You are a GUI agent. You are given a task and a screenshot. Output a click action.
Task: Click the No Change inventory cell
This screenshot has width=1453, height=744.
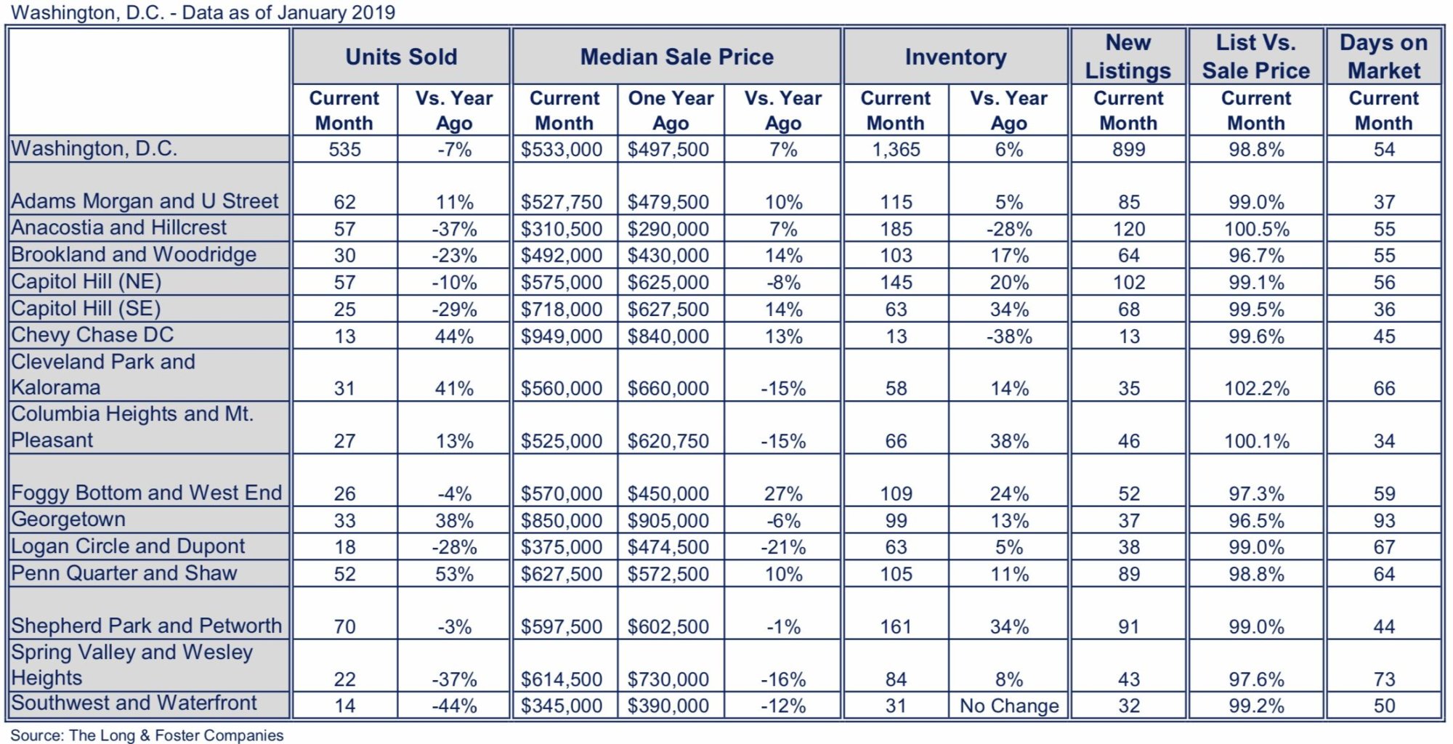click(1009, 705)
